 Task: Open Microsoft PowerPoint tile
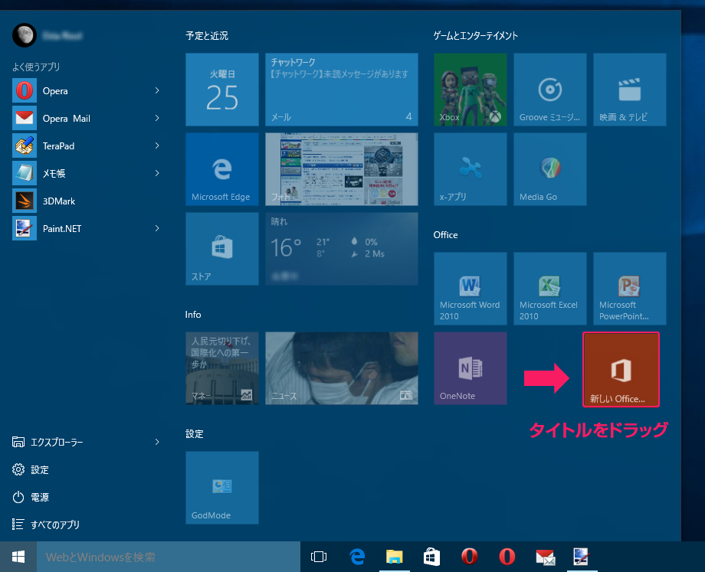[x=630, y=289]
